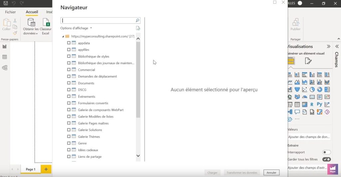The width and height of the screenshot is (341, 177).
Task: Check the Bibliothèque de styles checkbox
Action: coord(69,56)
